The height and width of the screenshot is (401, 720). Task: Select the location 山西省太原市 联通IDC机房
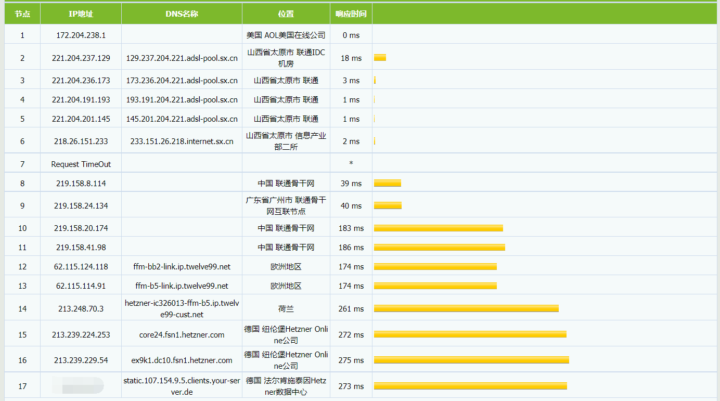286,58
